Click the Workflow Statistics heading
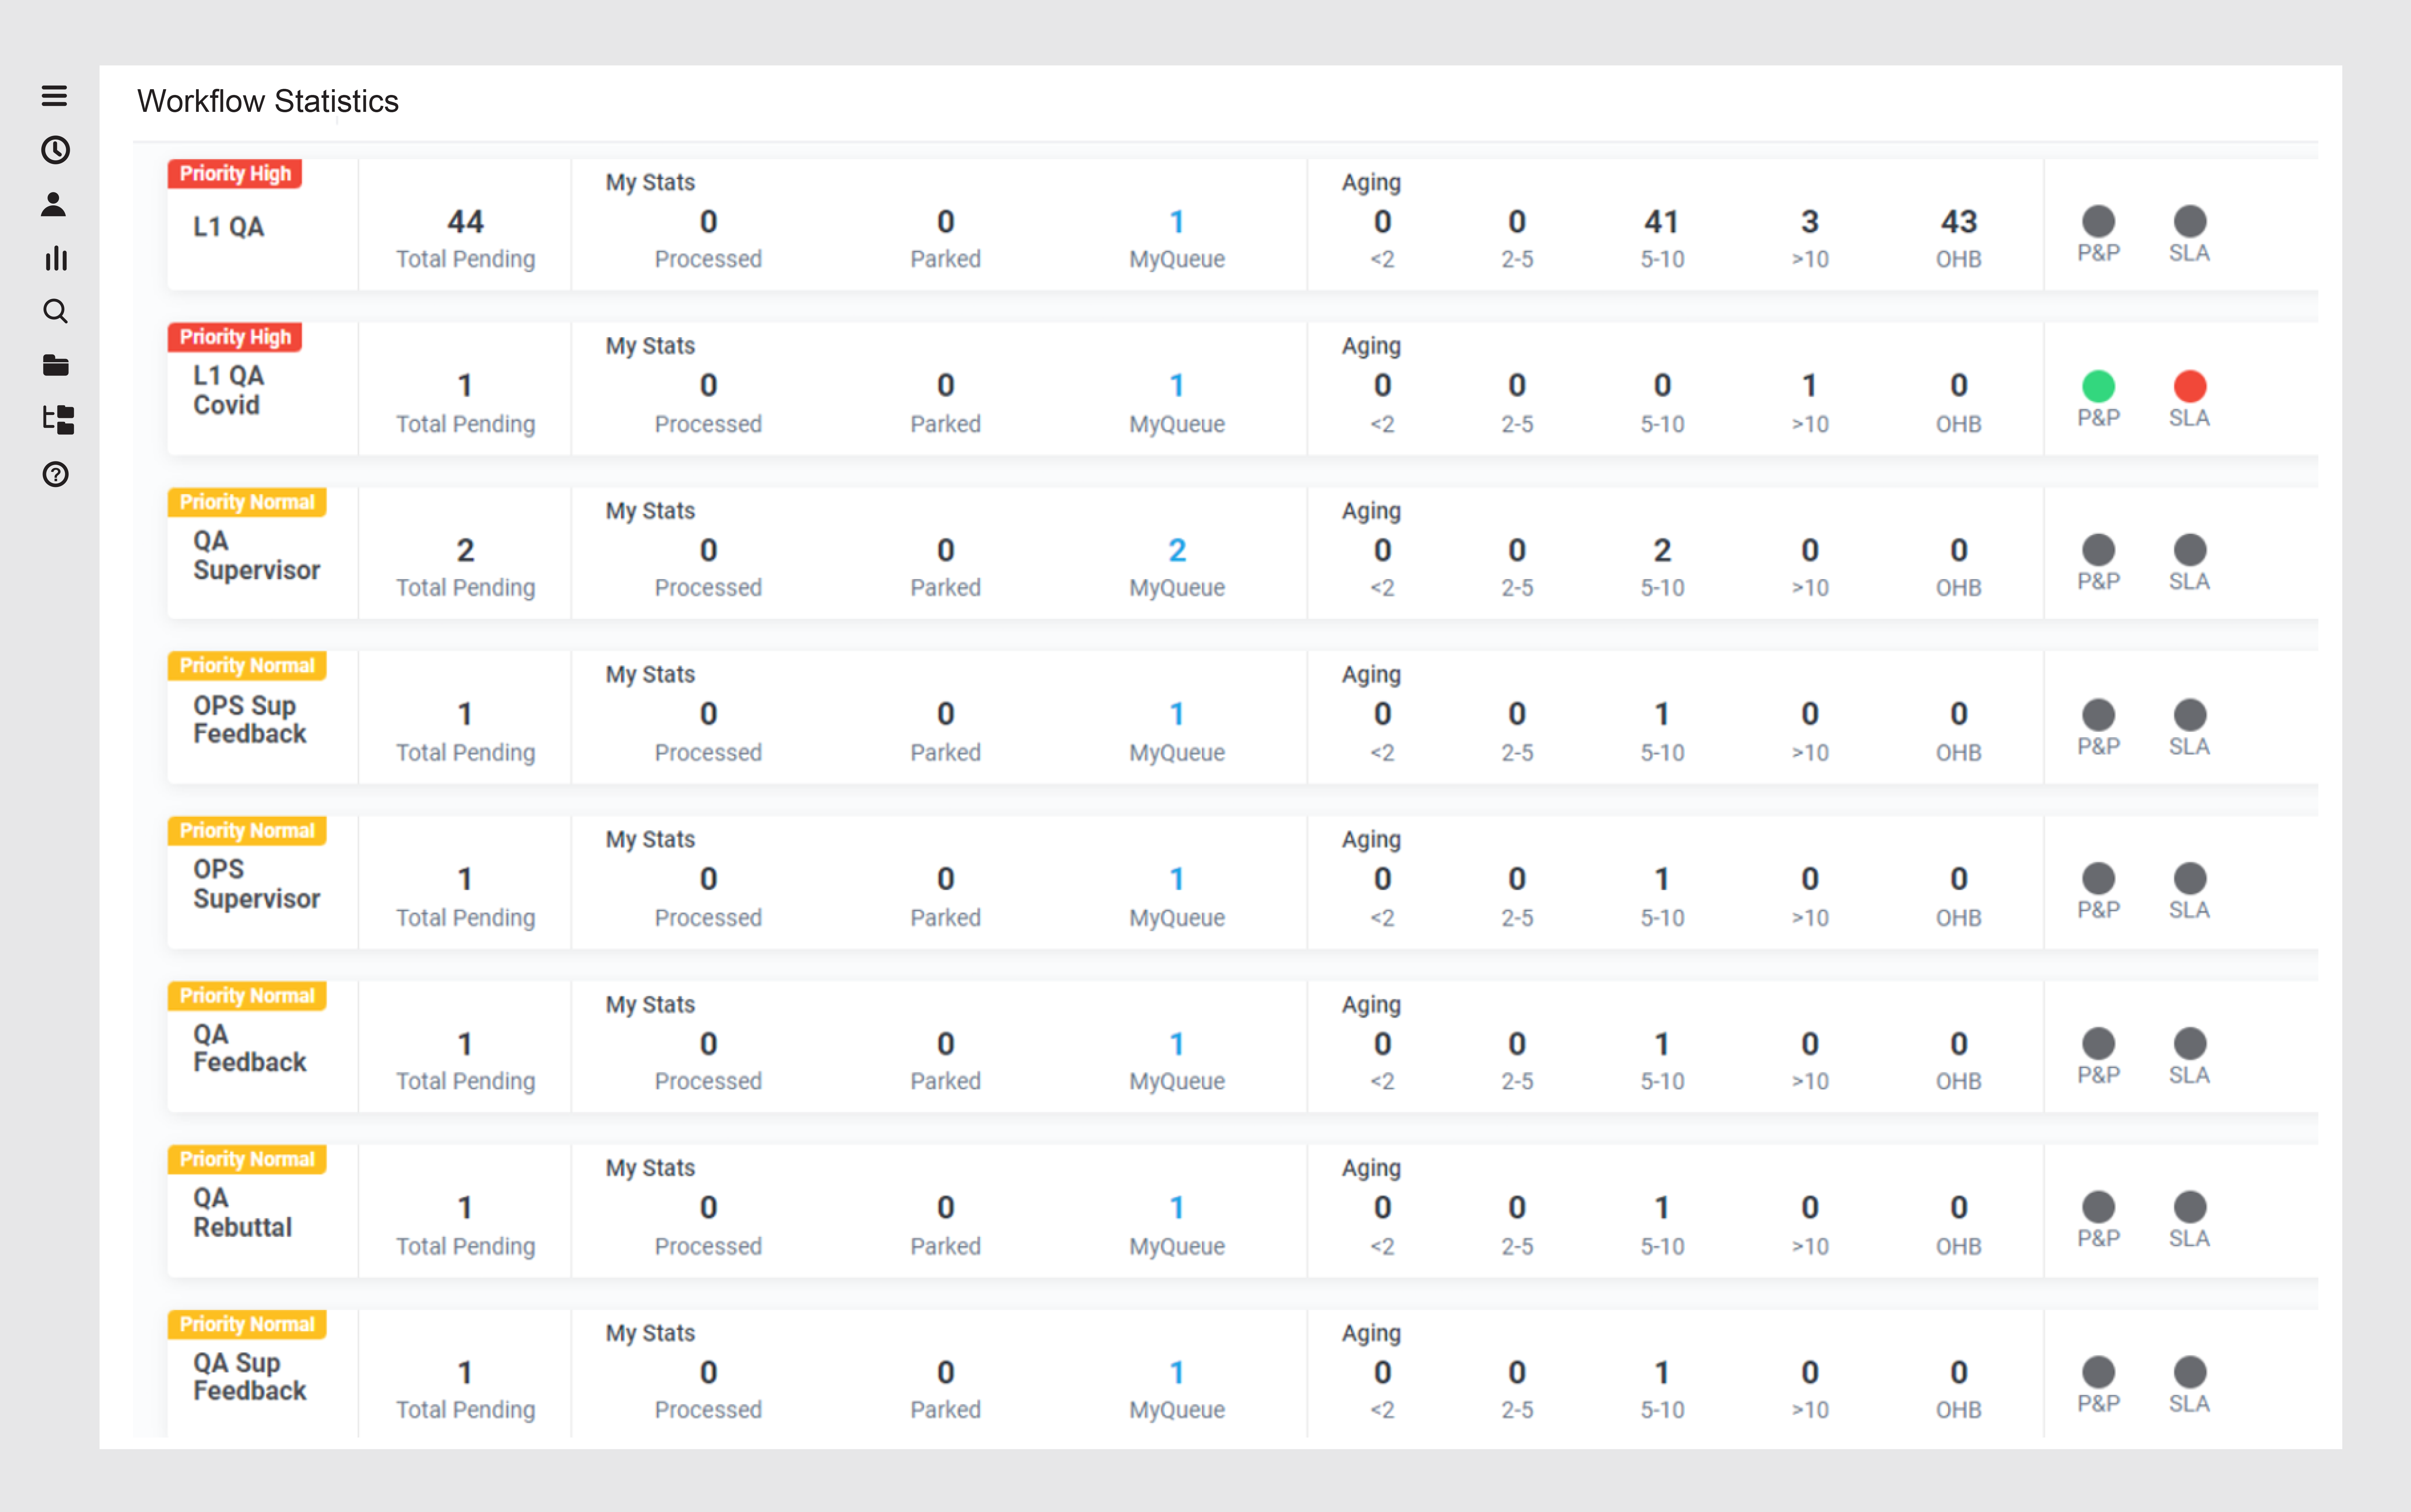The height and width of the screenshot is (1512, 2411). [x=268, y=101]
